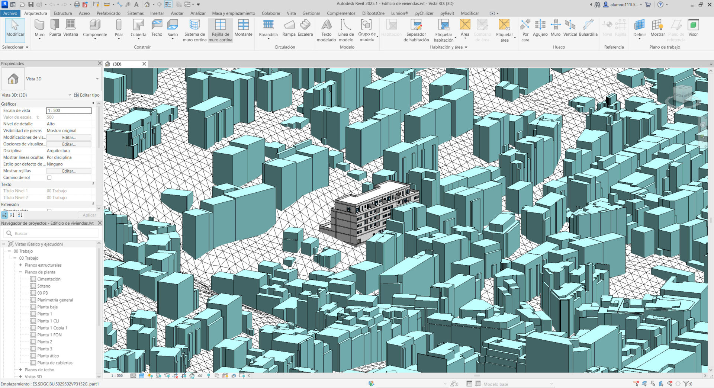This screenshot has width=714, height=388.
Task: Click the Escala de vista field
Action: [69, 110]
